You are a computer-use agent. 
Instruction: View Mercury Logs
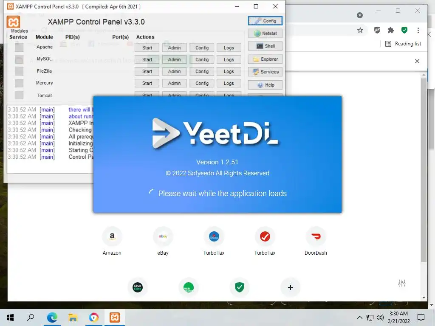click(229, 83)
